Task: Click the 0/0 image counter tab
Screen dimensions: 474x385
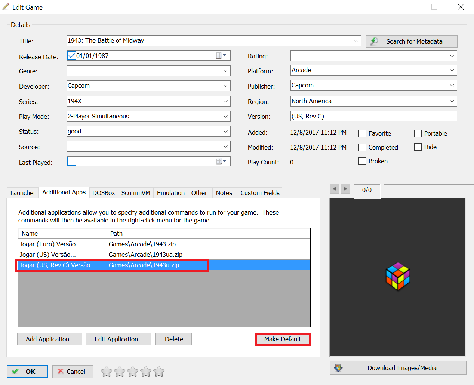Action: (367, 190)
